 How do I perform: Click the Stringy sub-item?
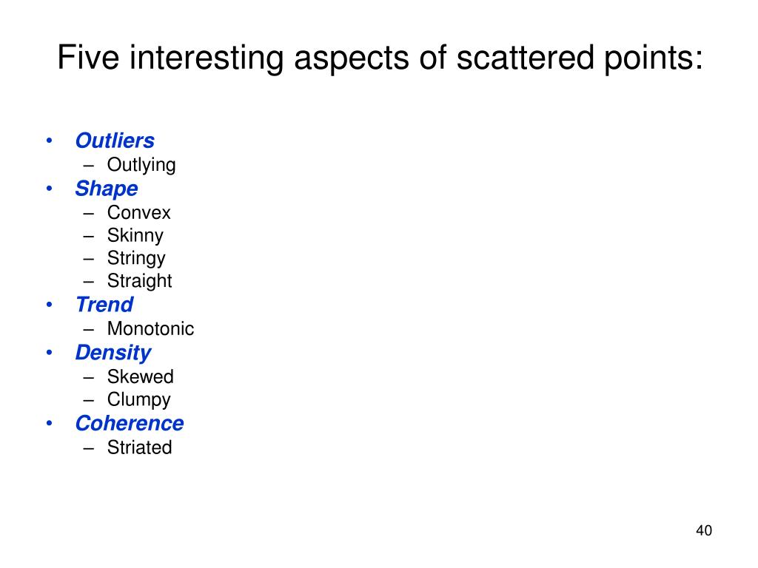click(136, 258)
